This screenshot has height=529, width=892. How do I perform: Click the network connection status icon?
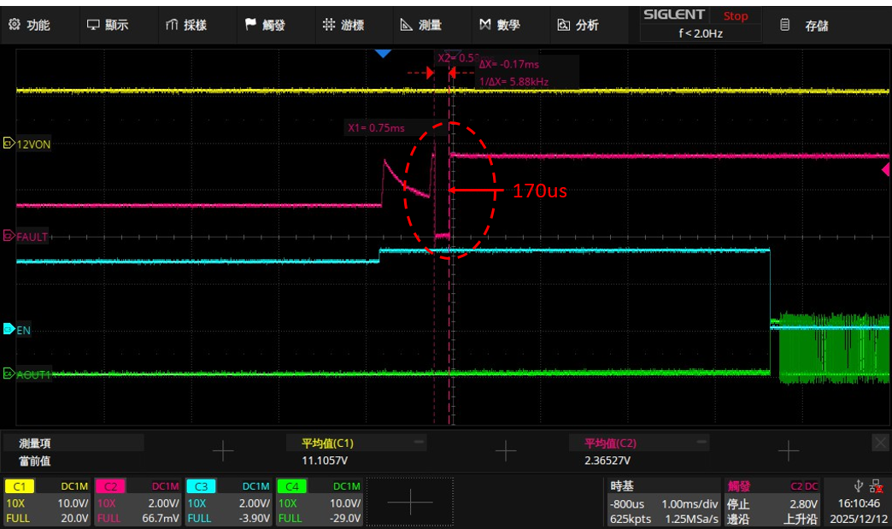(877, 486)
